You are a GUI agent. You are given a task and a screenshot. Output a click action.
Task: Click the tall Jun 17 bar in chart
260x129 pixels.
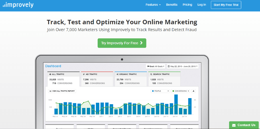176,104
